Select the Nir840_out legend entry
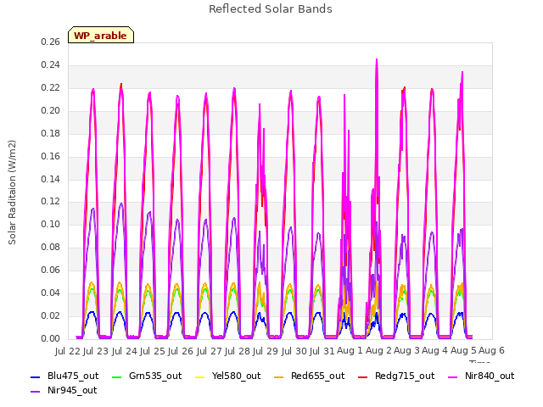 pos(481,376)
